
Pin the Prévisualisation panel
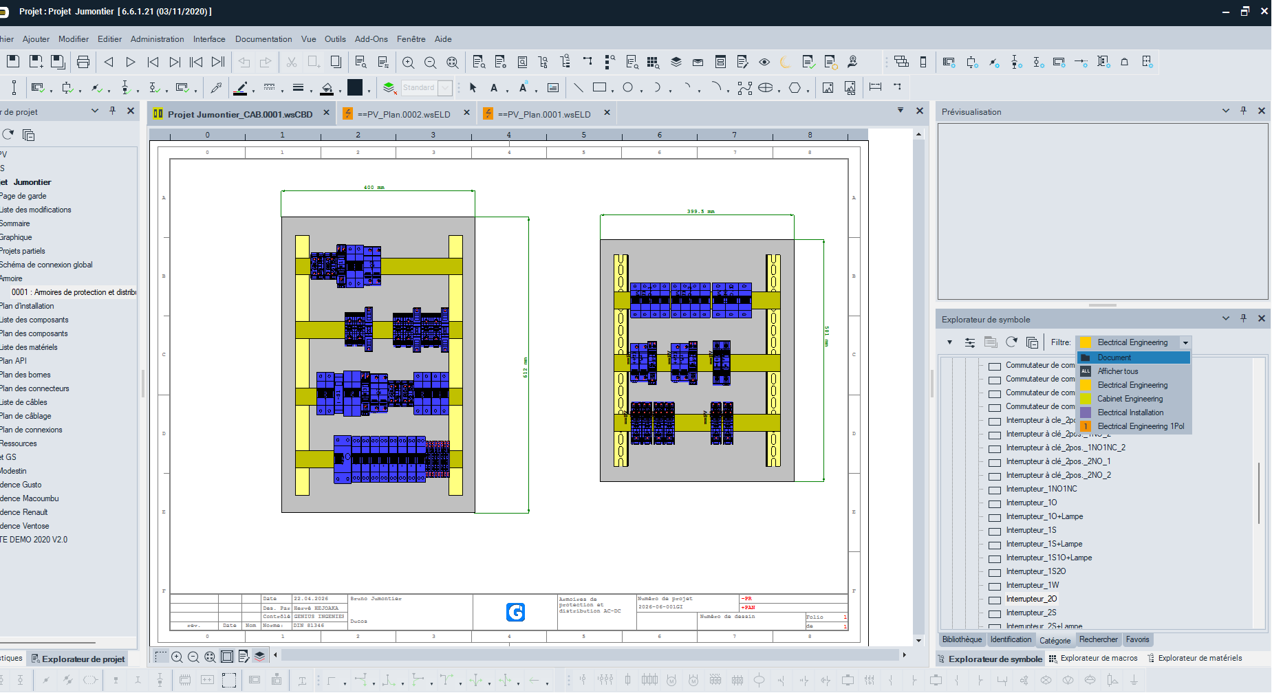point(1243,111)
